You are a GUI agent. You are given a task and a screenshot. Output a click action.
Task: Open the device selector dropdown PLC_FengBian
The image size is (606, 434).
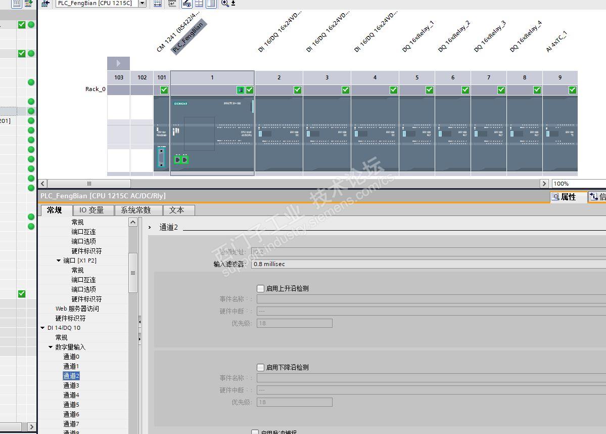[x=142, y=4]
